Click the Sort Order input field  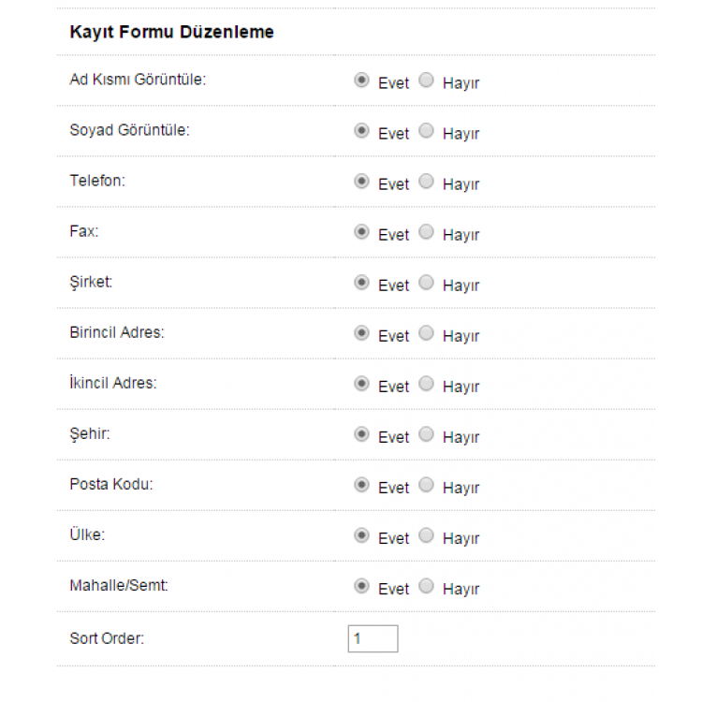click(373, 639)
